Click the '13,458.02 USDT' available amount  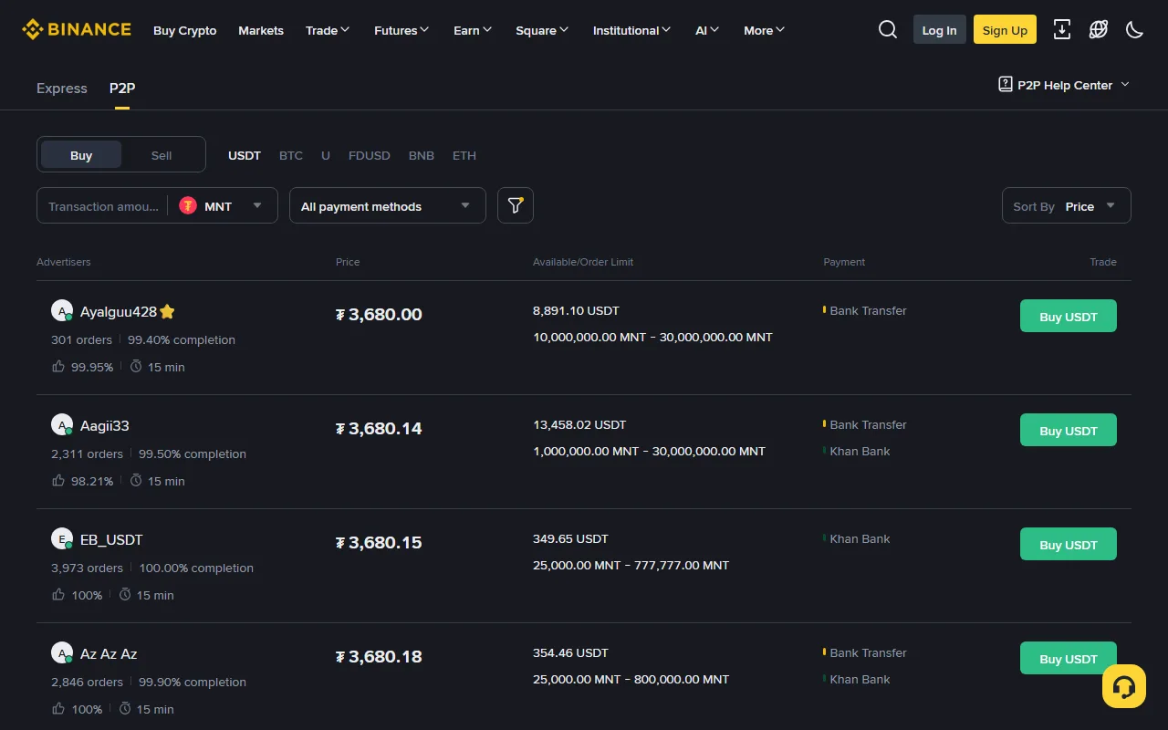pyautogui.click(x=579, y=424)
